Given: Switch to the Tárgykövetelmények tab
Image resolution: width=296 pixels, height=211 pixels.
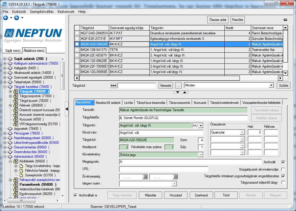Looking at the screenshot, I should (x=224, y=103).
